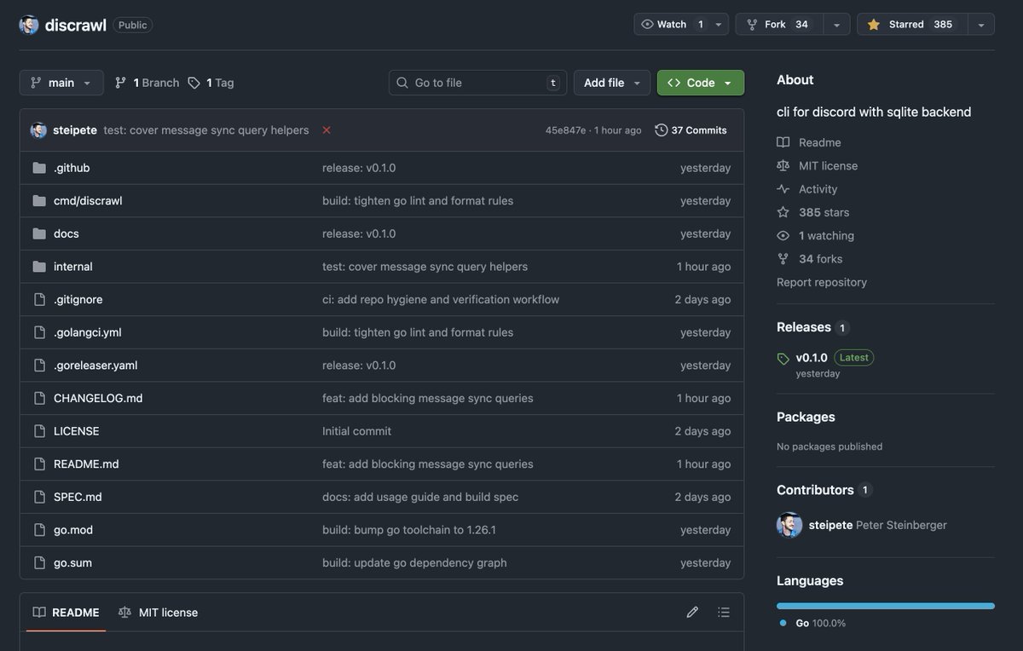
Task: Click the fork icon beside 34 forks
Action: (783, 259)
